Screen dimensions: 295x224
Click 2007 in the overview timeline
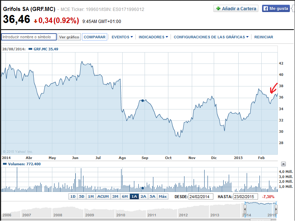27,215
